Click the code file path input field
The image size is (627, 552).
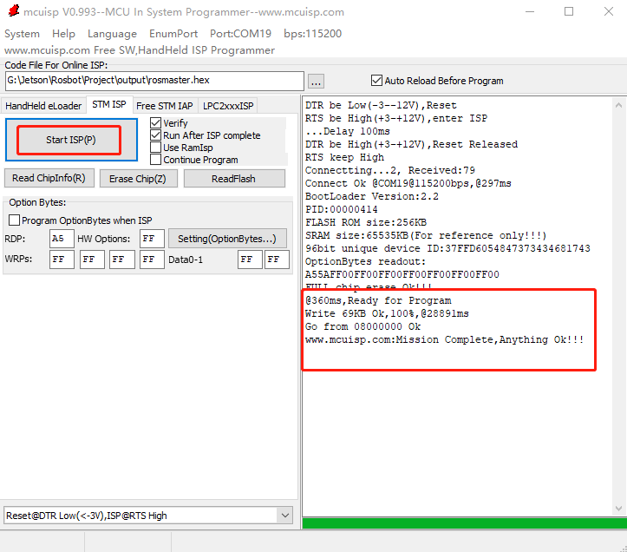click(x=154, y=81)
